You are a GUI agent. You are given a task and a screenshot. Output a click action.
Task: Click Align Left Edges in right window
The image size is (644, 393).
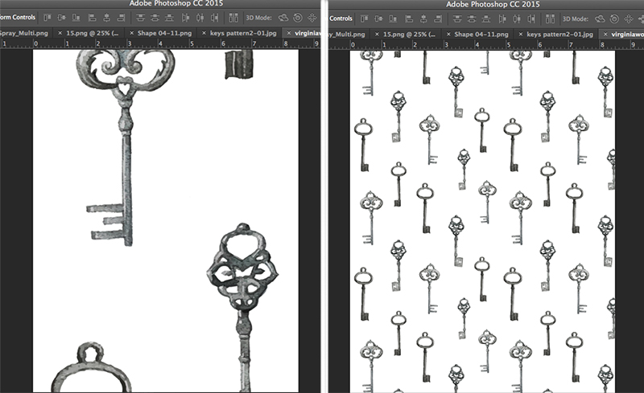pyautogui.click(x=409, y=18)
